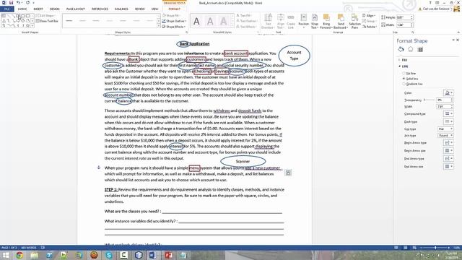Image resolution: width=462 pixels, height=260 pixels.
Task: Switch to the HOME tab
Action: pyautogui.click(x=22, y=9)
